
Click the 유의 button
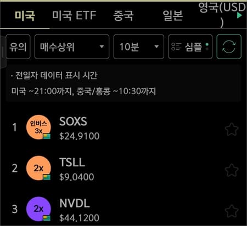pyautogui.click(x=18, y=47)
